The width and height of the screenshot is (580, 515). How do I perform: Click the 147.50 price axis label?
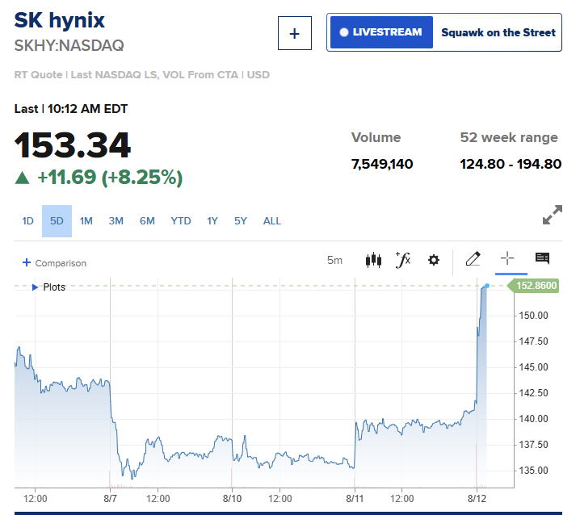(533, 341)
